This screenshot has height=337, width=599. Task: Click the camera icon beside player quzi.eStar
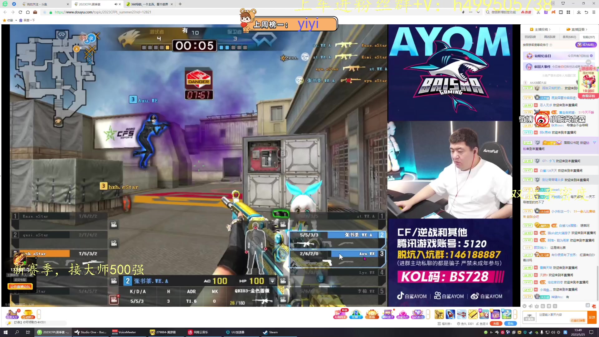114,243
